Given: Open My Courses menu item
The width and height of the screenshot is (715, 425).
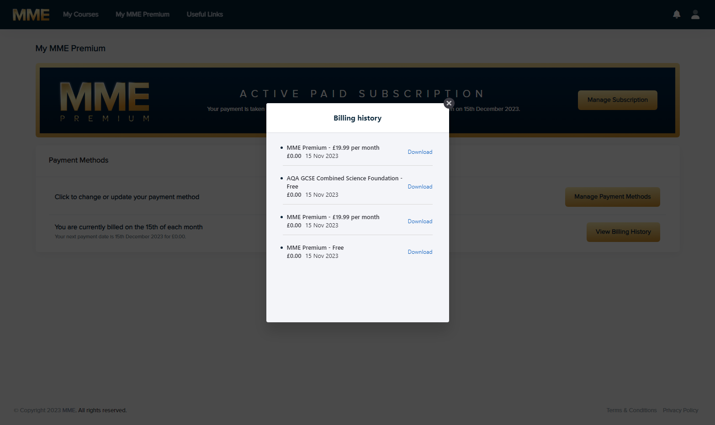Looking at the screenshot, I should 81,15.
